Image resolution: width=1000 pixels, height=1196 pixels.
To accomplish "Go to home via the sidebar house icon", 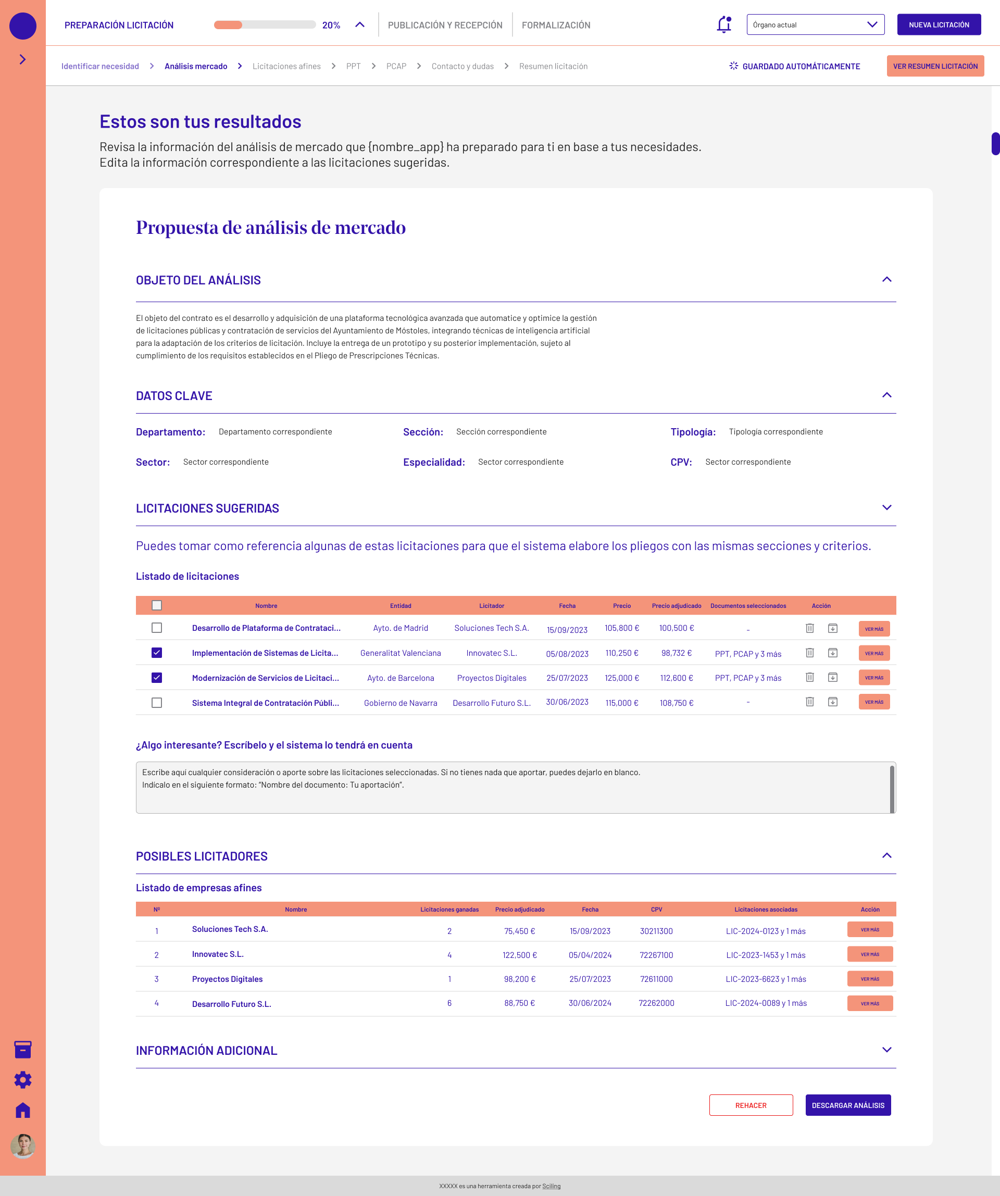I will 23,1110.
